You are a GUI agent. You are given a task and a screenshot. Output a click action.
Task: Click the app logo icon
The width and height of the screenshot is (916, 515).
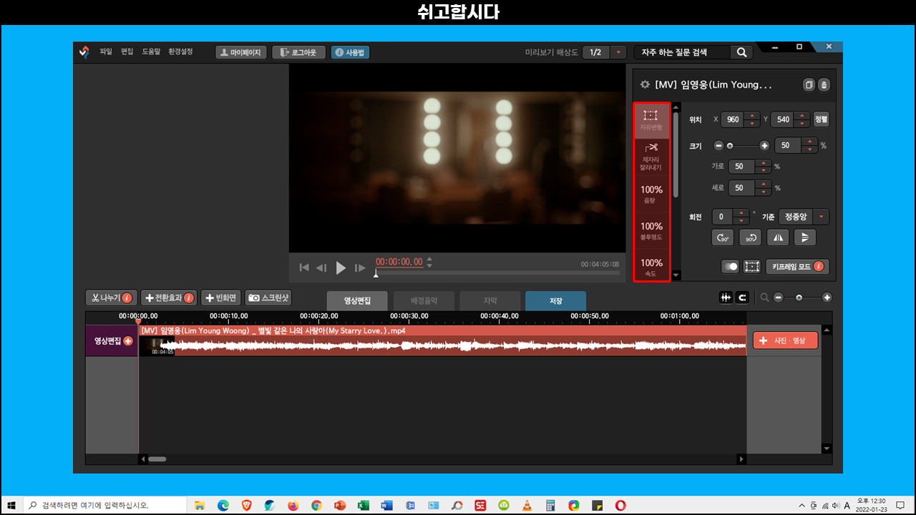(84, 52)
